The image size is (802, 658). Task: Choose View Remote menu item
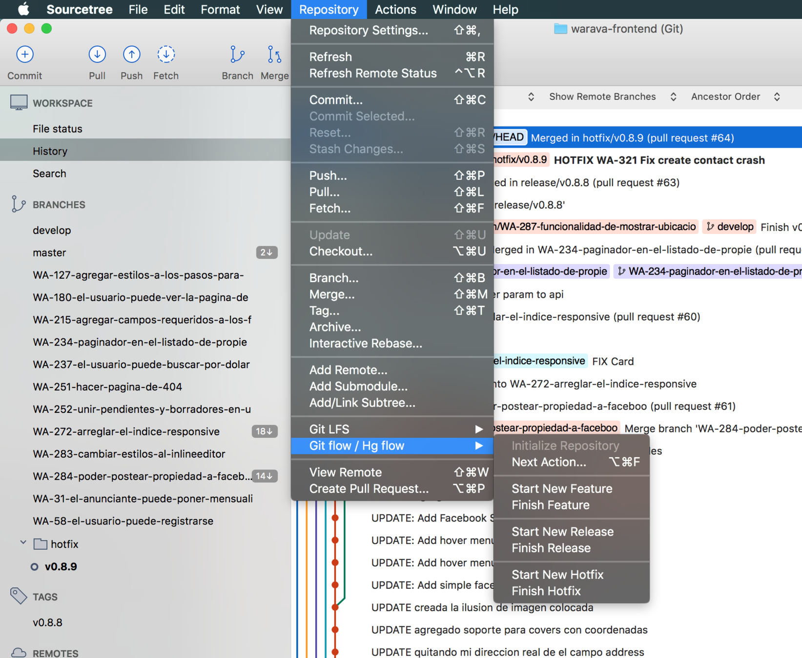392,472
